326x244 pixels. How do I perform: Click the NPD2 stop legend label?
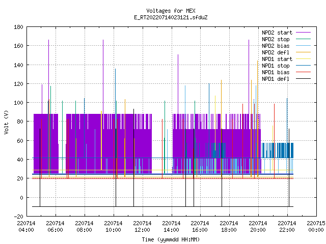[276, 39]
